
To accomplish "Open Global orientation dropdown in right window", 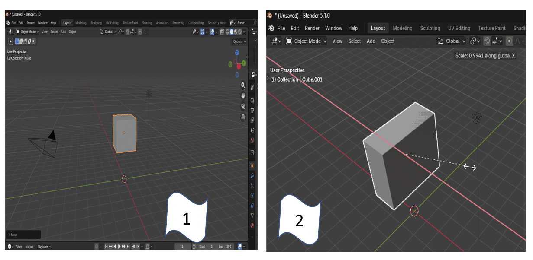I will 452,41.
